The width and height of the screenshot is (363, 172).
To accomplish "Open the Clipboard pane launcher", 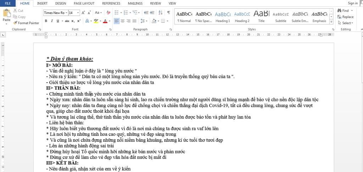I will 40,29.
